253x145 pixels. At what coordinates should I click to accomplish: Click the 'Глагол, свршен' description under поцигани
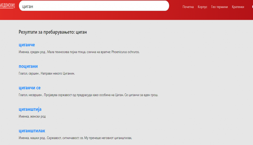29,74
